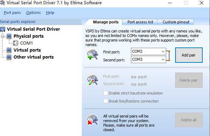This screenshot has width=210, height=136.
Task: Click the COM1 port connector icon
Action: click(16, 43)
